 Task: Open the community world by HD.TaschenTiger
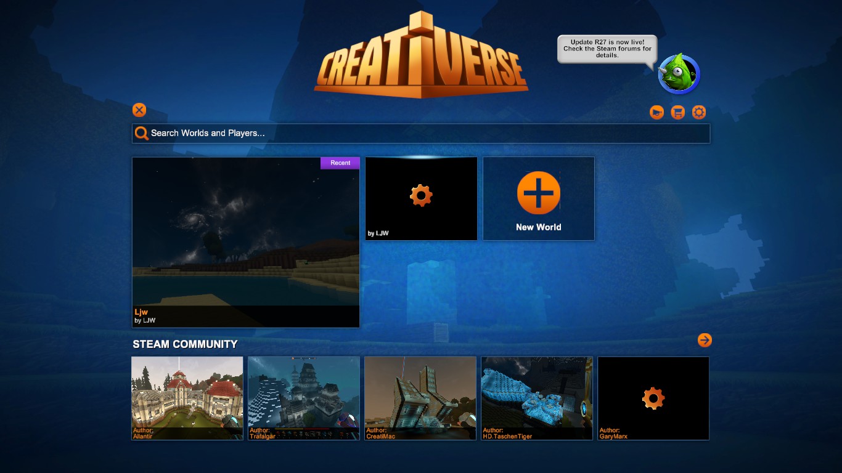click(x=537, y=398)
